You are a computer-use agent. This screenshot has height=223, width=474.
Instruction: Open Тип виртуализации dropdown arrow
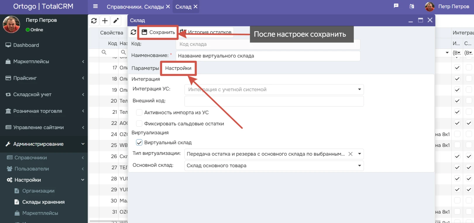coord(360,154)
